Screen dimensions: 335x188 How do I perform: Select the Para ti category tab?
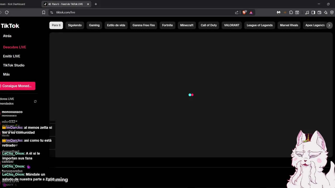pos(56,25)
